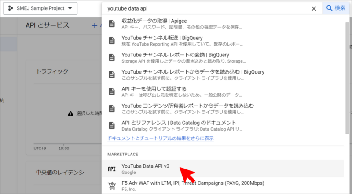This screenshot has height=194, width=352.
Task: Click the トラフィック chart title
Action: [x=52, y=71]
